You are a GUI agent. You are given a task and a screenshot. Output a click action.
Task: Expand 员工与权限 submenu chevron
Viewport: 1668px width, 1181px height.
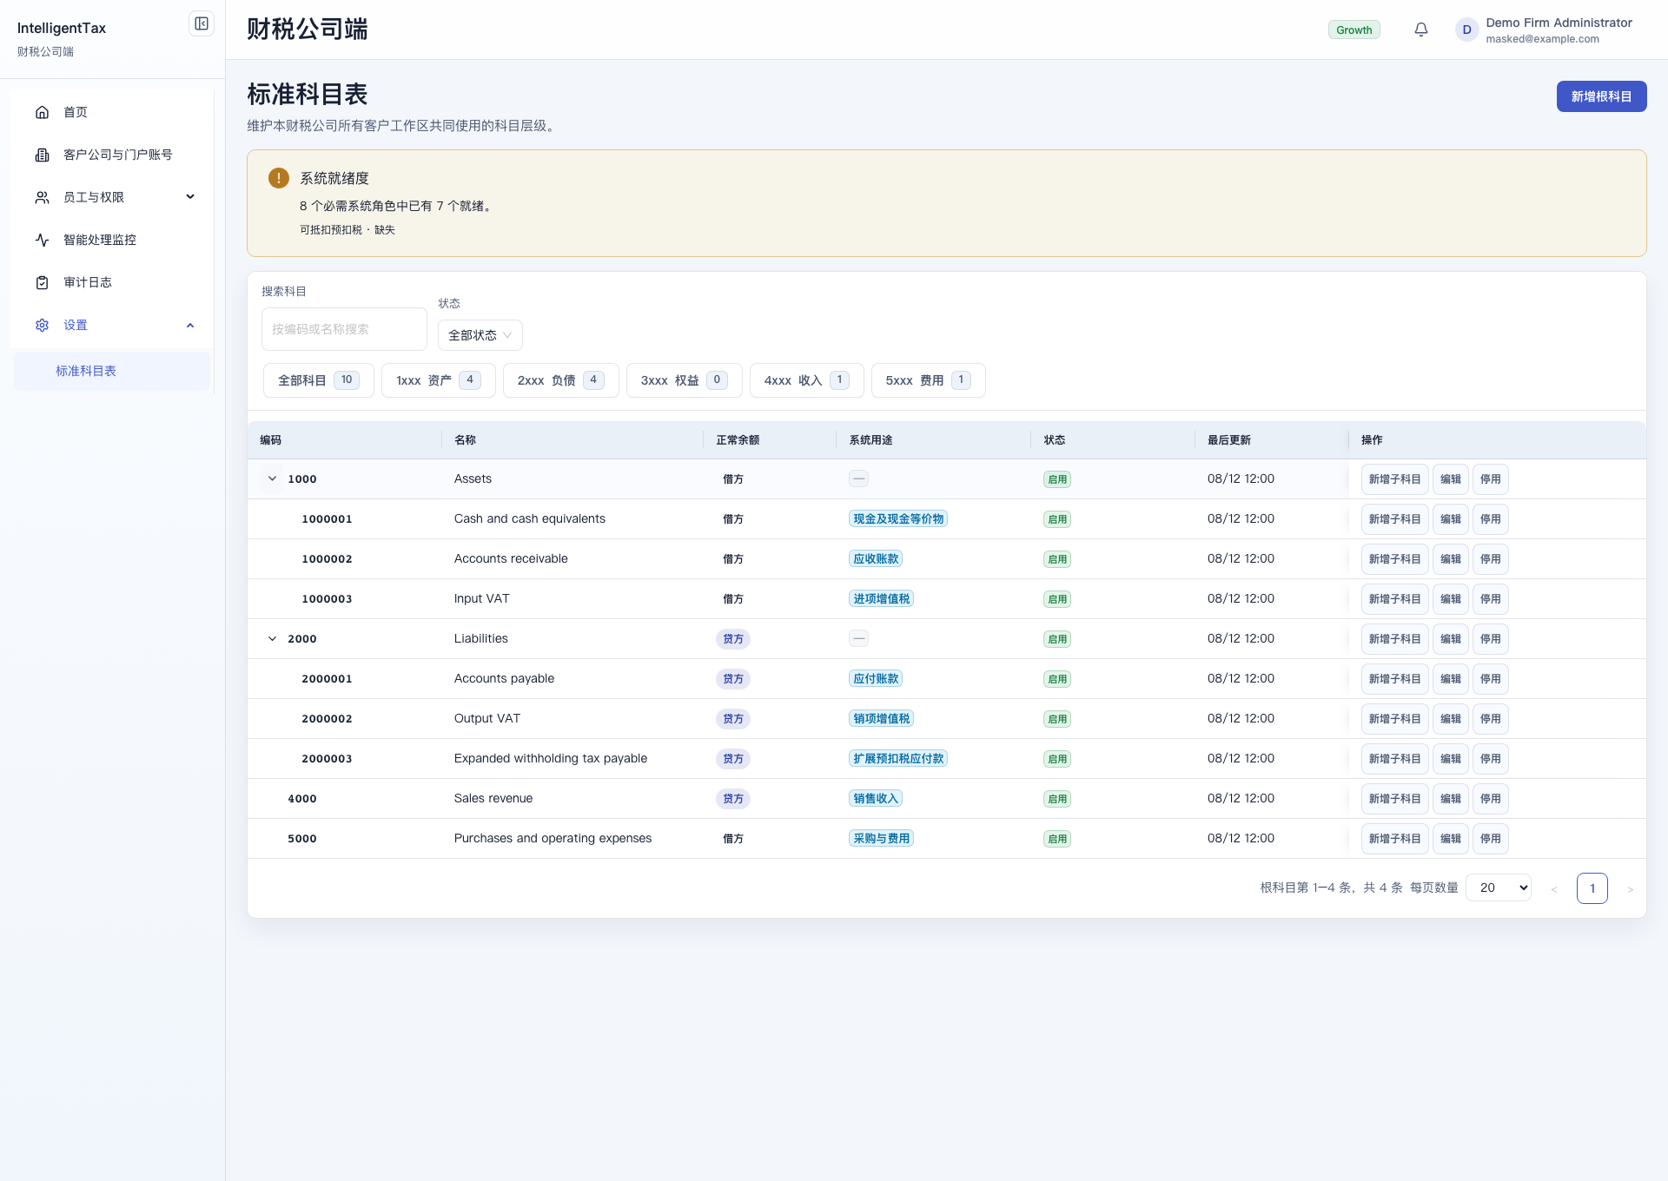tap(190, 197)
